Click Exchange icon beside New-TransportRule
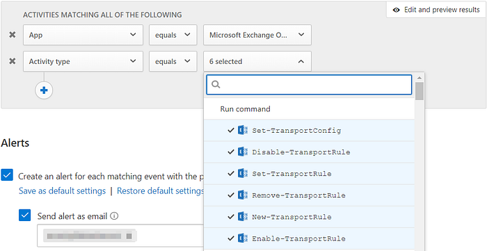The width and height of the screenshot is (487, 251). pyautogui.click(x=243, y=216)
